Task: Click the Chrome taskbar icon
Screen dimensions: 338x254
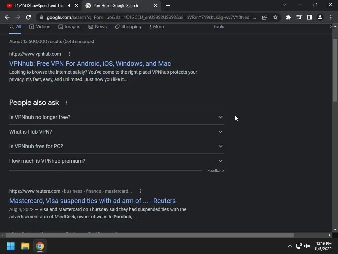Action: pos(40,246)
